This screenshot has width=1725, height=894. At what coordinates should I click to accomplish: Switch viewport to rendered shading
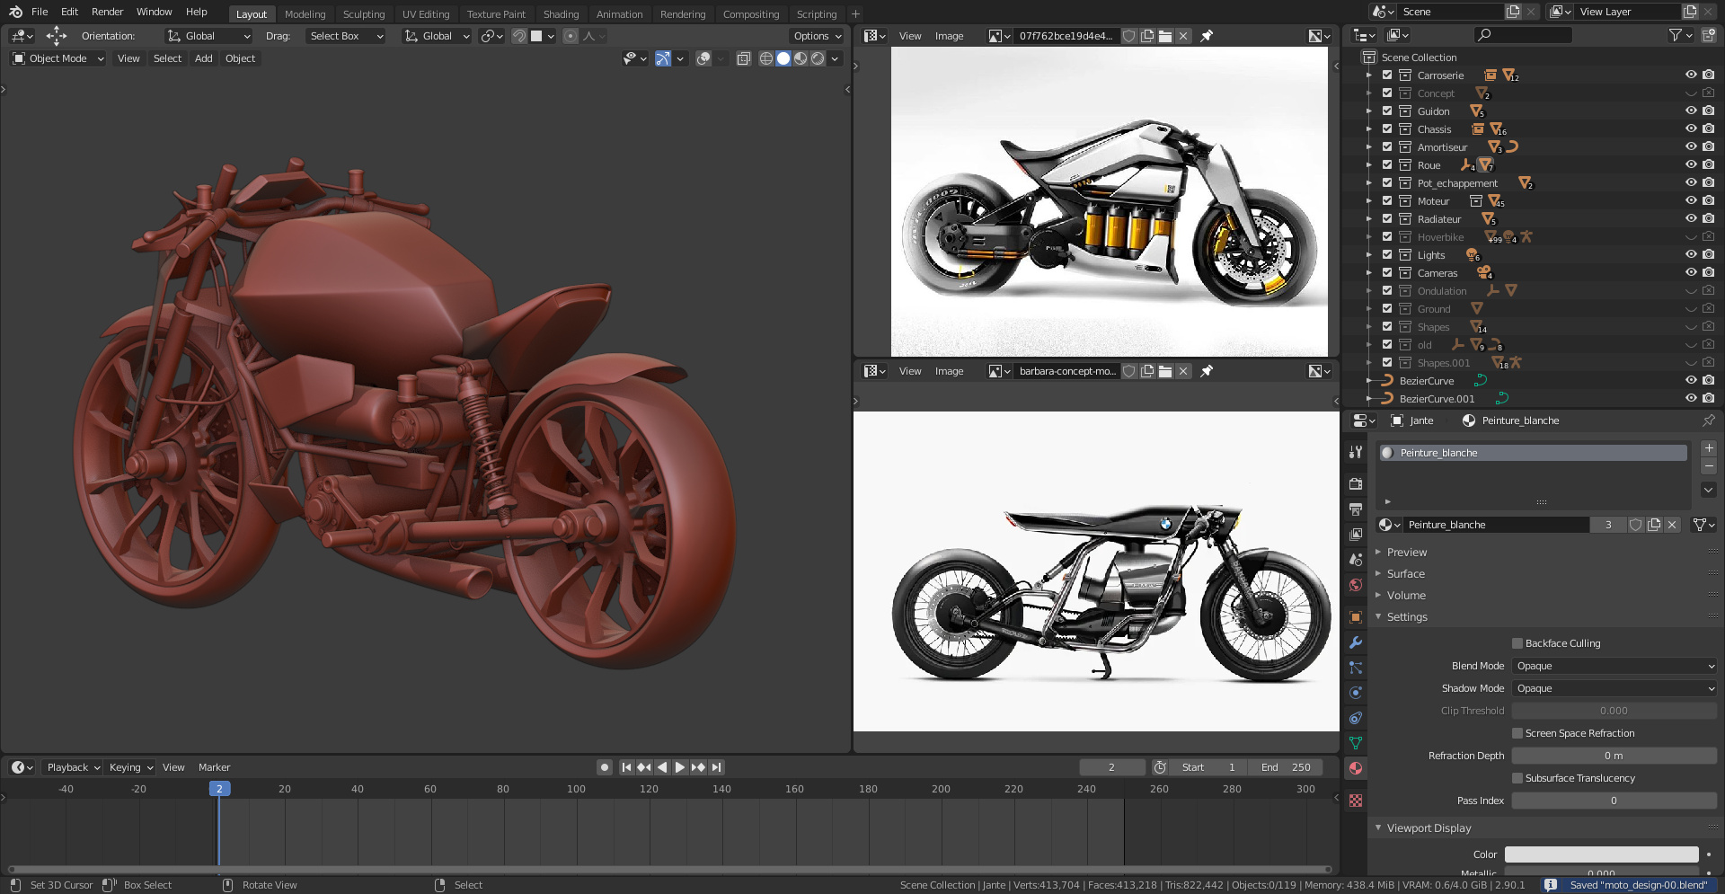click(818, 58)
